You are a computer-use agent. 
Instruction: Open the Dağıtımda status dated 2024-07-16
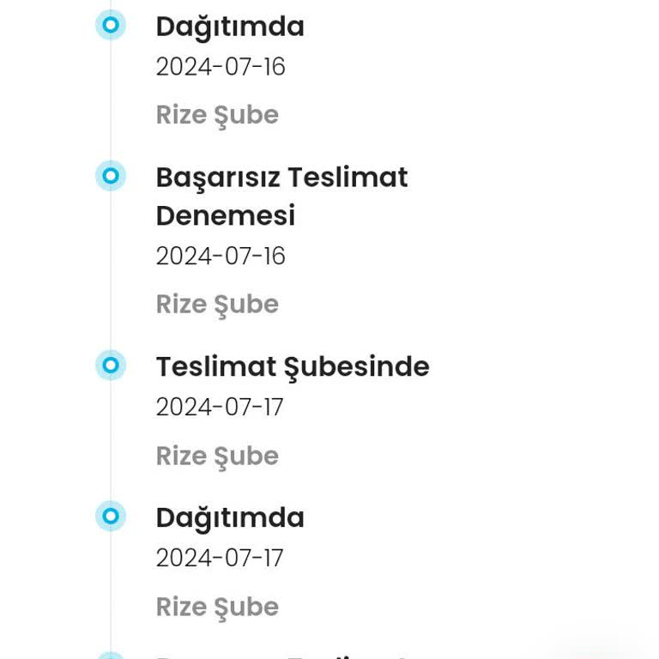tap(230, 27)
